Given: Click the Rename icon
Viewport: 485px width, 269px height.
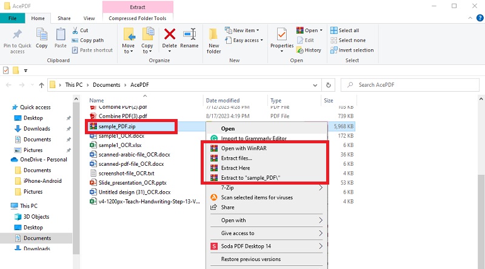Looking at the screenshot, I should pyautogui.click(x=189, y=34).
